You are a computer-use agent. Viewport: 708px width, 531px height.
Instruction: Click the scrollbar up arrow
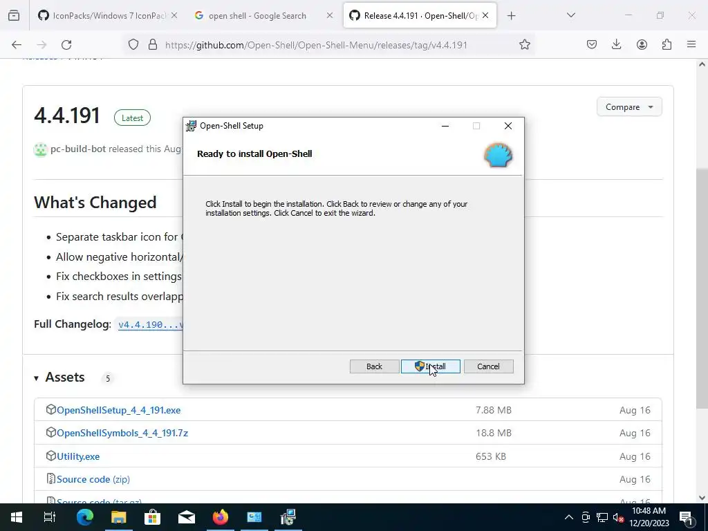pyautogui.click(x=702, y=64)
